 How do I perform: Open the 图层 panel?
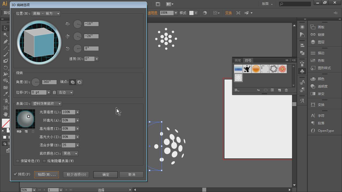[x=318, y=42]
